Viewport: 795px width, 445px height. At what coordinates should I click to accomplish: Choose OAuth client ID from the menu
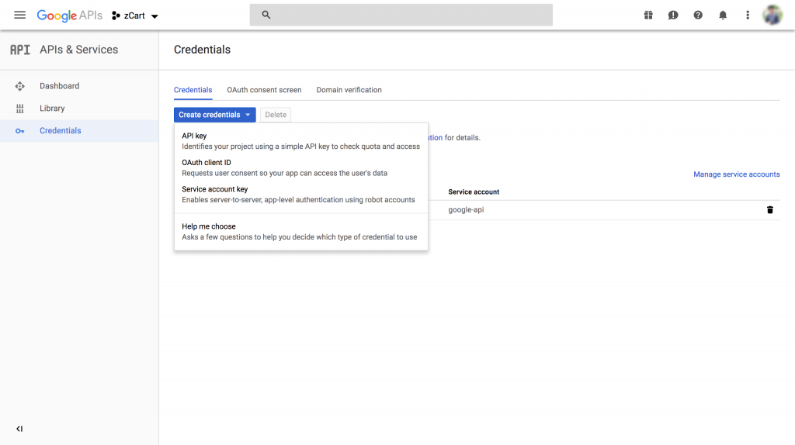click(x=300, y=167)
